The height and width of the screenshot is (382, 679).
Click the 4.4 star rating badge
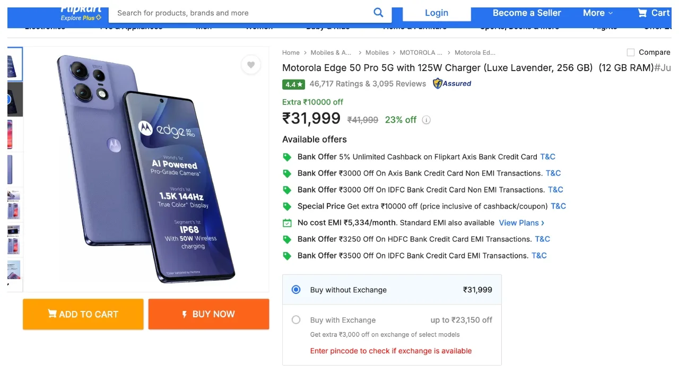point(293,84)
